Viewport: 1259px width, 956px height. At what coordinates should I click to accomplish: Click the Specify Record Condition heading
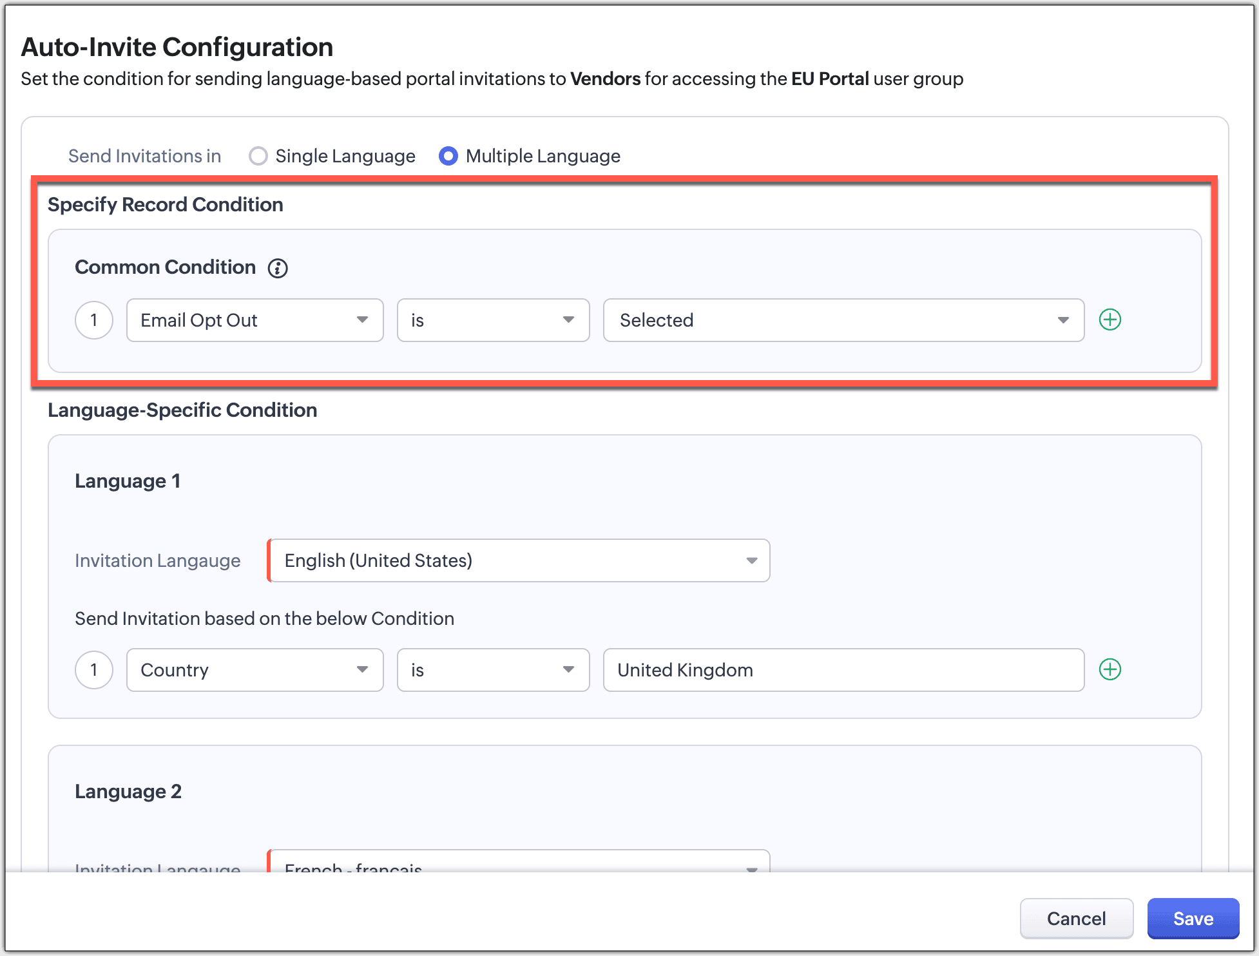coord(166,205)
